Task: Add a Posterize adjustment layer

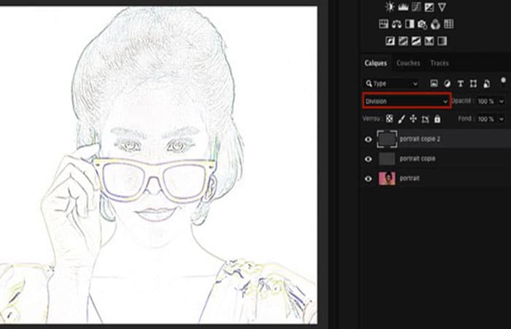Action: click(403, 41)
